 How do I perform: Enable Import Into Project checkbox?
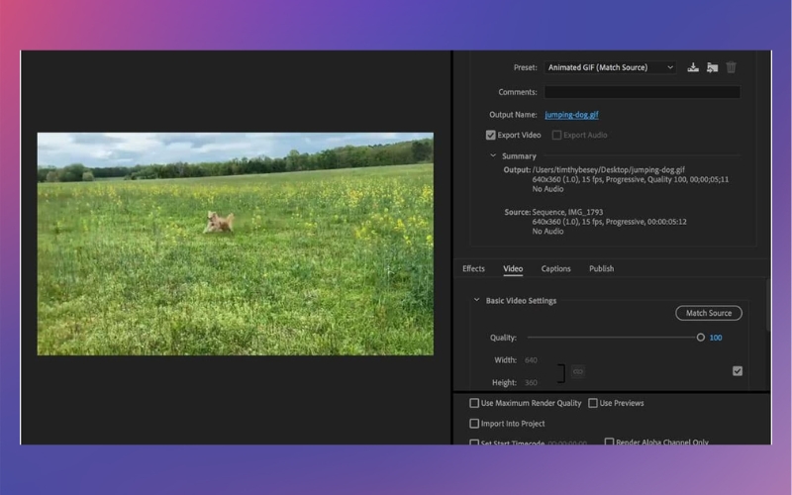click(474, 424)
